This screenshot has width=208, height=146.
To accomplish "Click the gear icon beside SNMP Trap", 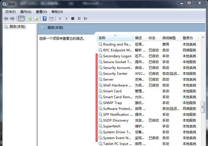I will [x=100, y=103].
